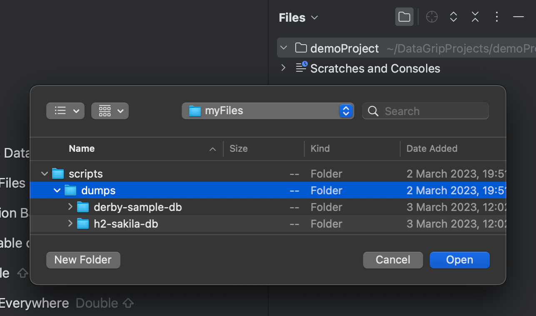Expand the derby-sample-db folder
Viewport: 536px width, 316px height.
point(70,207)
